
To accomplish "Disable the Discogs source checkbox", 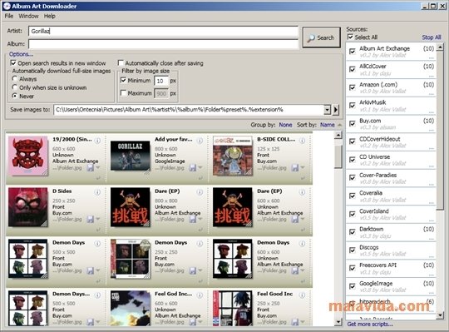I will [x=353, y=250].
